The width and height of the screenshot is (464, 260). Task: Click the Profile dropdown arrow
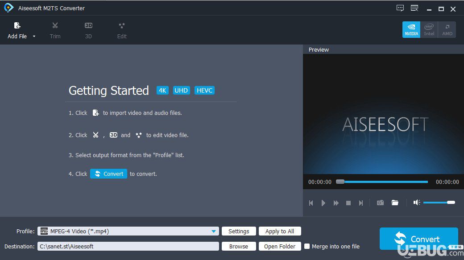(x=214, y=232)
